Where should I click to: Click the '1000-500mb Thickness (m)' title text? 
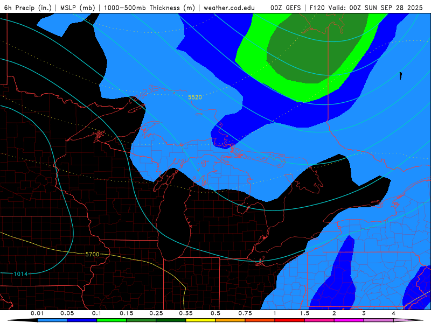coord(149,8)
